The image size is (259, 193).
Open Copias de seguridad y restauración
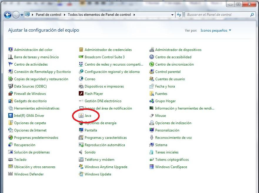point(41,79)
